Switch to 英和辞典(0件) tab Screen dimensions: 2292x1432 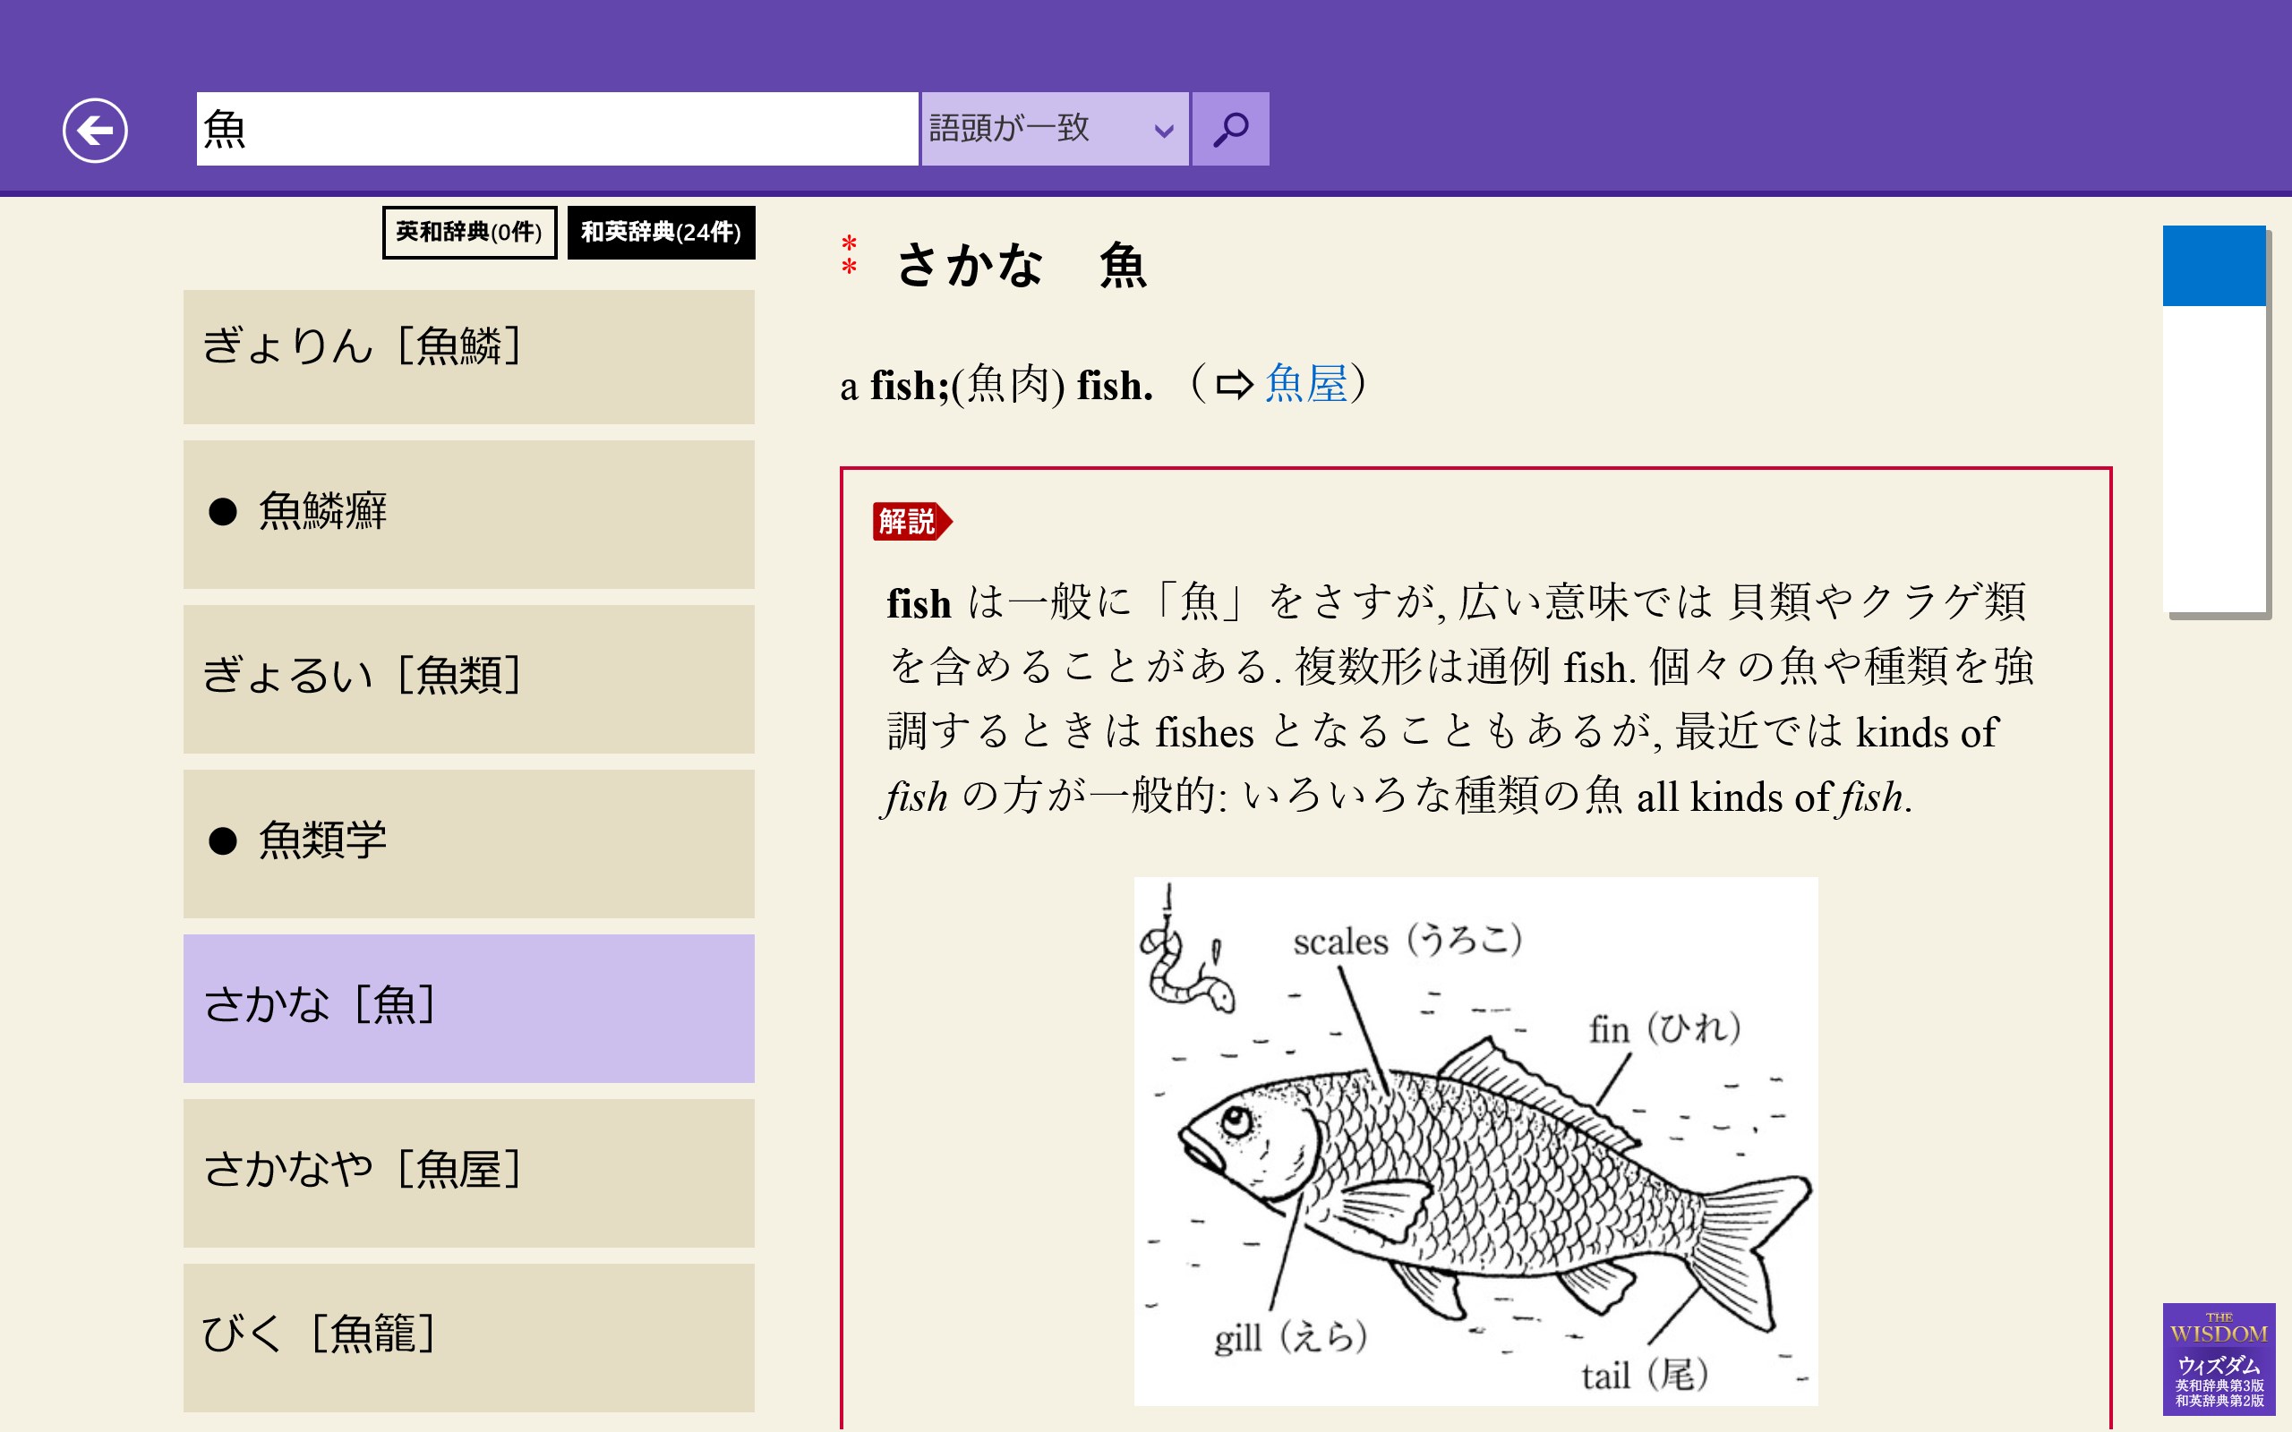click(469, 232)
